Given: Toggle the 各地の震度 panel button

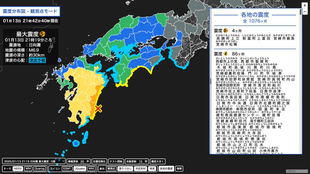Looking at the screenshot, I should point(166,169).
